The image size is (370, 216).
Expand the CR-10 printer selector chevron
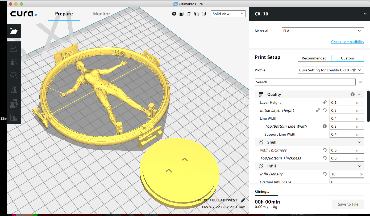tap(365, 14)
